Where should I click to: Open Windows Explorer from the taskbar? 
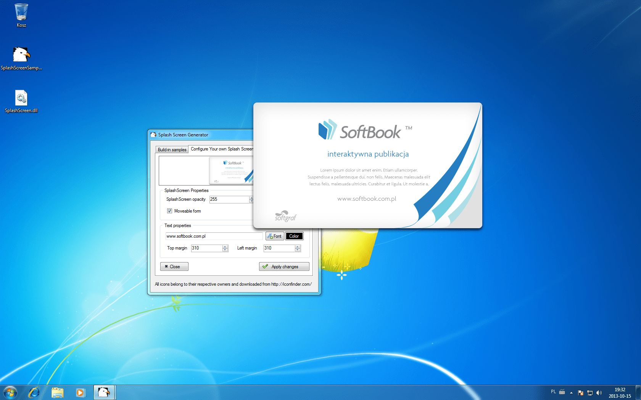(x=57, y=392)
